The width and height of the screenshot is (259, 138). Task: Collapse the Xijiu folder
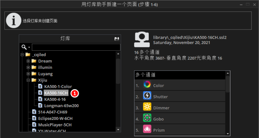29,80
